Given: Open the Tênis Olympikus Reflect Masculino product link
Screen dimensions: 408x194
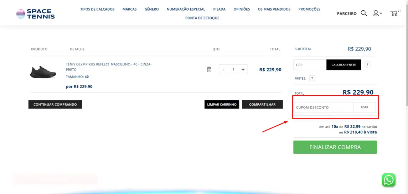Looking at the screenshot, I should 109,67.
